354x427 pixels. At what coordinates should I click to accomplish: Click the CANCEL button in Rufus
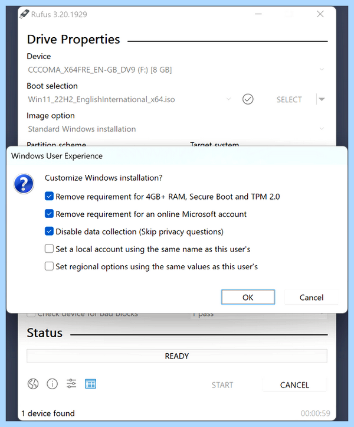click(294, 385)
